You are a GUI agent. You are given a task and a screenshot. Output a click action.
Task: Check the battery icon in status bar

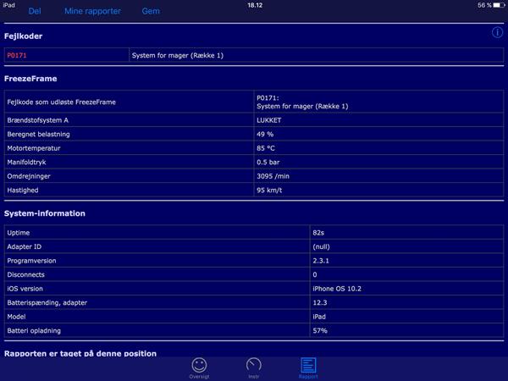pos(499,5)
